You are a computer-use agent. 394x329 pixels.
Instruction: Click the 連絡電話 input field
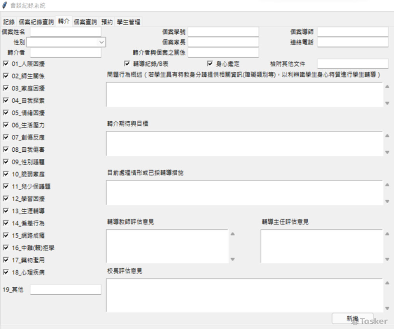click(353, 42)
